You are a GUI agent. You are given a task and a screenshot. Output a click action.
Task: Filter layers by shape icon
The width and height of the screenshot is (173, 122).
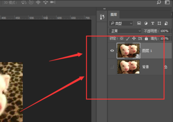coord(159,23)
